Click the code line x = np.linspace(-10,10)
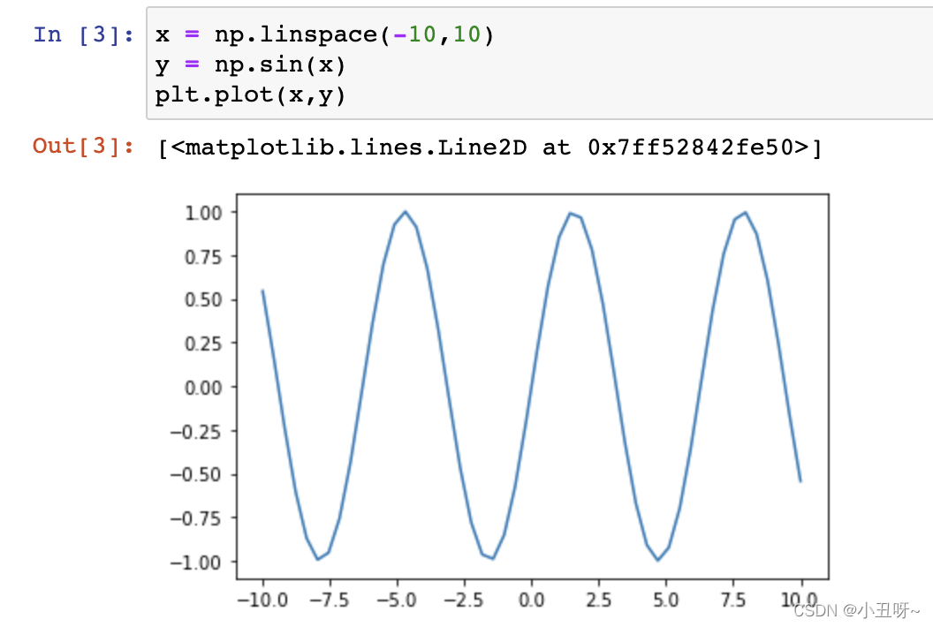This screenshot has height=627, width=933. point(324,35)
